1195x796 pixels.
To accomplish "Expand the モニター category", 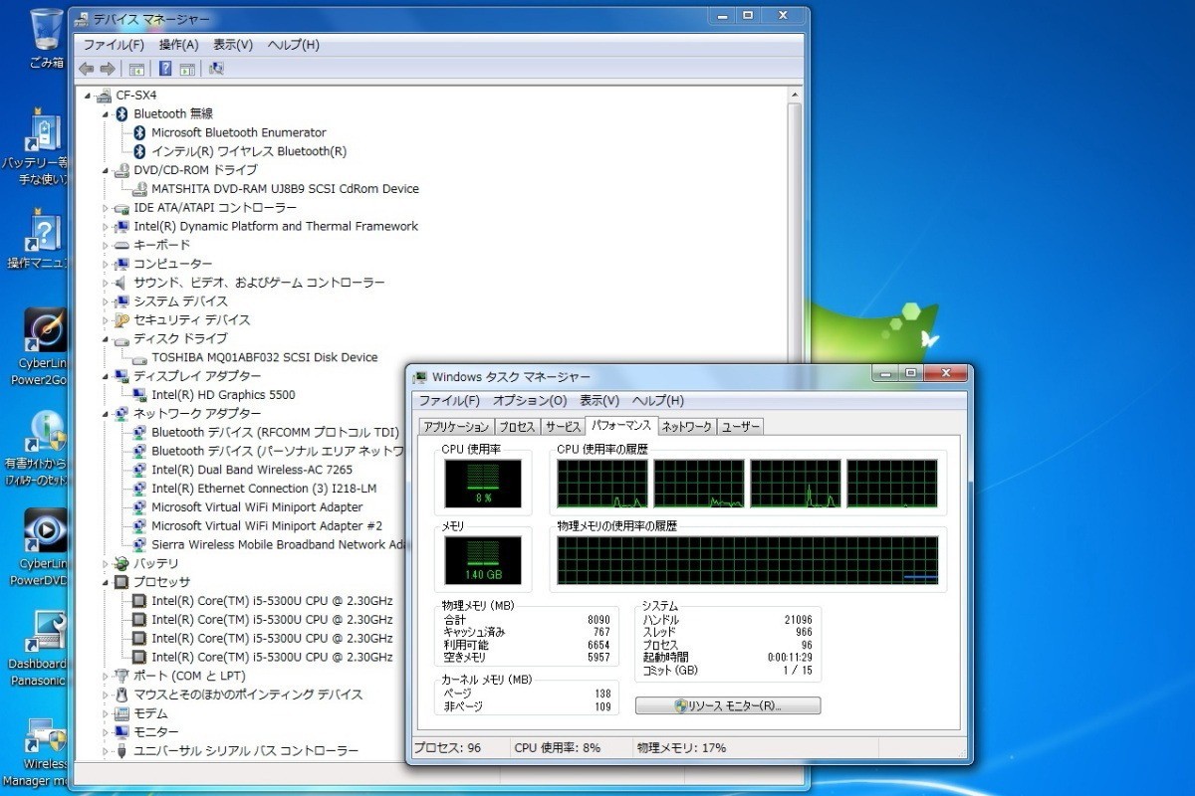I will 107,732.
